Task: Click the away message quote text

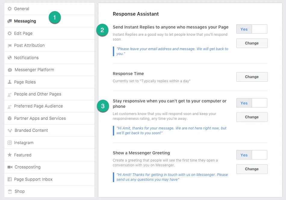Action: (171, 131)
